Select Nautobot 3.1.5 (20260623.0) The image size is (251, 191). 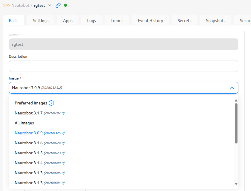click(x=122, y=153)
